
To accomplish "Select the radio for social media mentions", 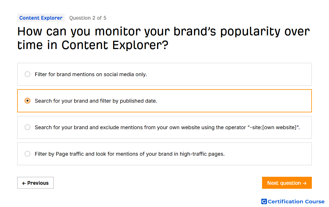I will pos(27,74).
